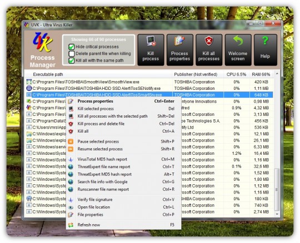The width and height of the screenshot is (300, 243).
Task: Click the 32,6 MB RAM value
Action: 261,166
